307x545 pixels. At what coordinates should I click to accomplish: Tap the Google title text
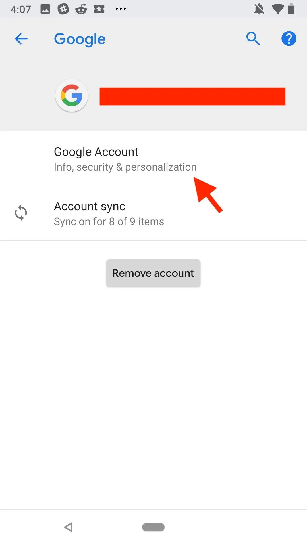[x=80, y=39]
